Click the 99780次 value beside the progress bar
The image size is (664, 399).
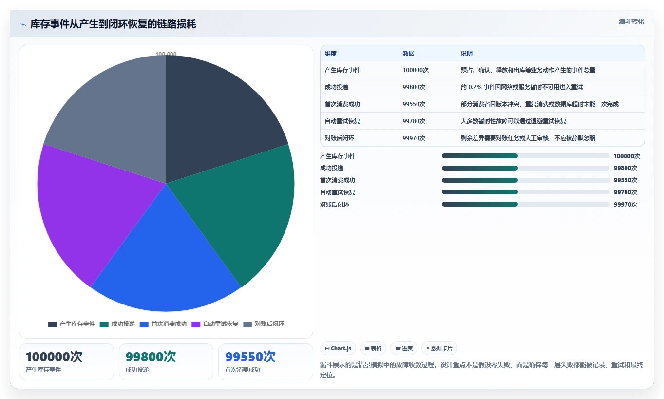pyautogui.click(x=626, y=192)
